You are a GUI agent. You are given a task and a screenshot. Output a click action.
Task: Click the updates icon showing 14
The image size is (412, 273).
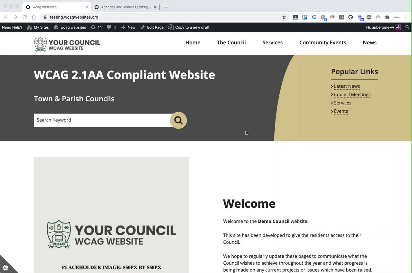(96, 27)
